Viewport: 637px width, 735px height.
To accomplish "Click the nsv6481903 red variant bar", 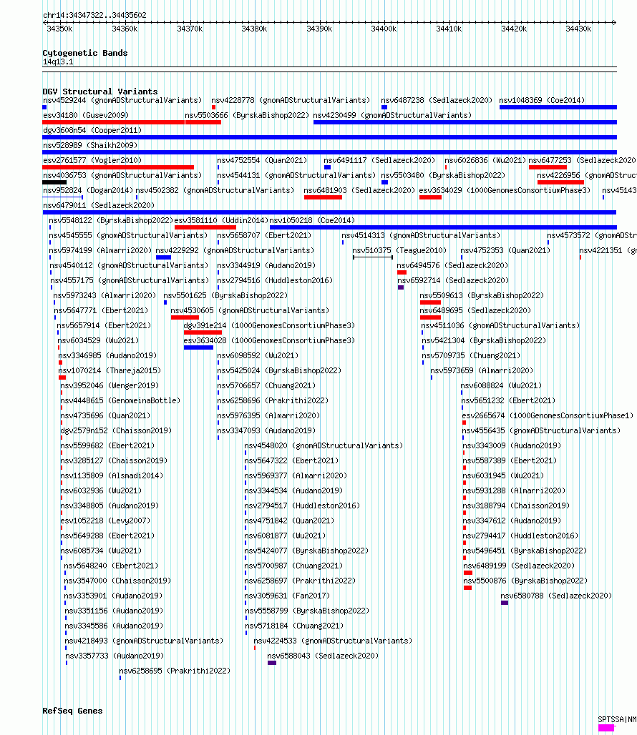I will coord(323,197).
